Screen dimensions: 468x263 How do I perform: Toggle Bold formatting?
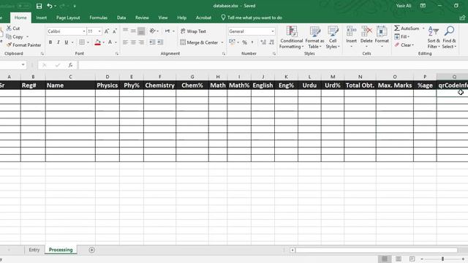tap(50, 42)
